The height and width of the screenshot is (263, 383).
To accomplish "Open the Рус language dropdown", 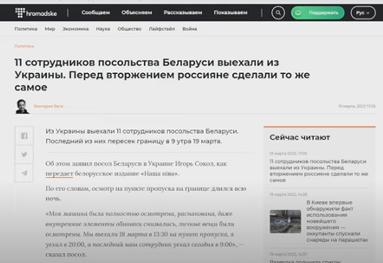I will click(363, 13).
